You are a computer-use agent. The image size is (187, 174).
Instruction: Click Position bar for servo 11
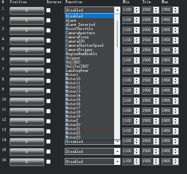point(27,112)
